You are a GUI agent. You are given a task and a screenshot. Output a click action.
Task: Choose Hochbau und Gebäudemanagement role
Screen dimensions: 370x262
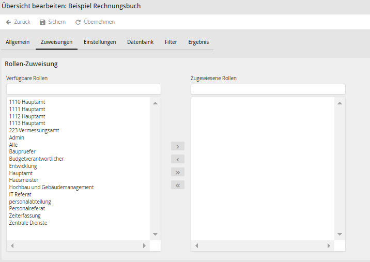[x=51, y=187]
